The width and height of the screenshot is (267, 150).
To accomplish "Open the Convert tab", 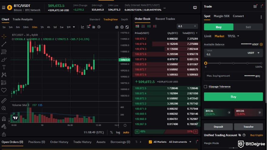I will tap(238, 16).
